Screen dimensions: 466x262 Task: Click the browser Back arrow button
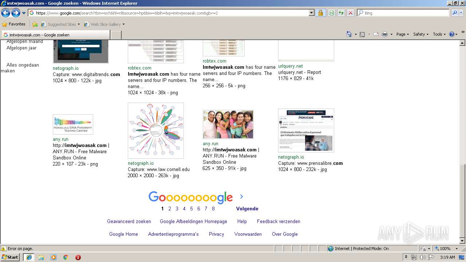5,13
